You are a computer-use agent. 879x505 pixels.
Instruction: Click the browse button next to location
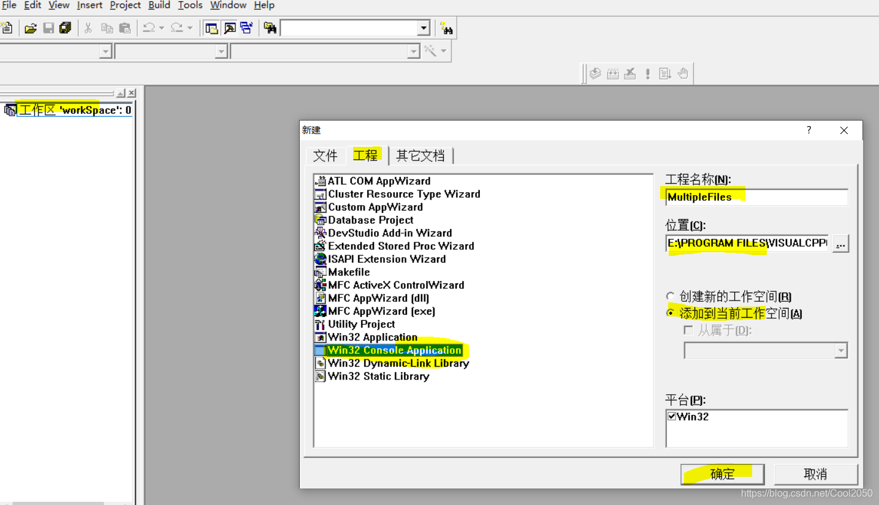pyautogui.click(x=840, y=244)
